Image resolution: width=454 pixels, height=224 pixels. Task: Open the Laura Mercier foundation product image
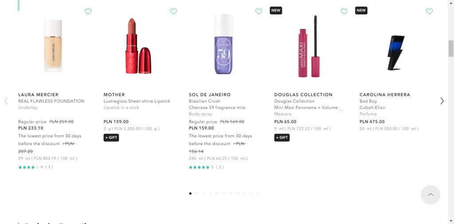(x=53, y=46)
